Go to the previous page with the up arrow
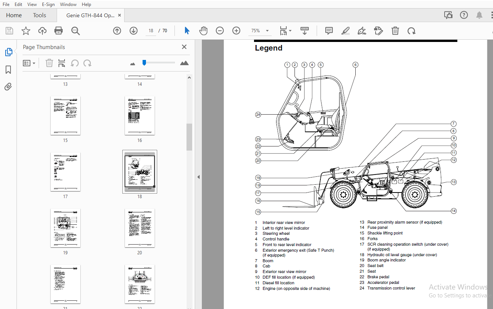Image resolution: width=493 pixels, height=309 pixels. click(x=117, y=31)
